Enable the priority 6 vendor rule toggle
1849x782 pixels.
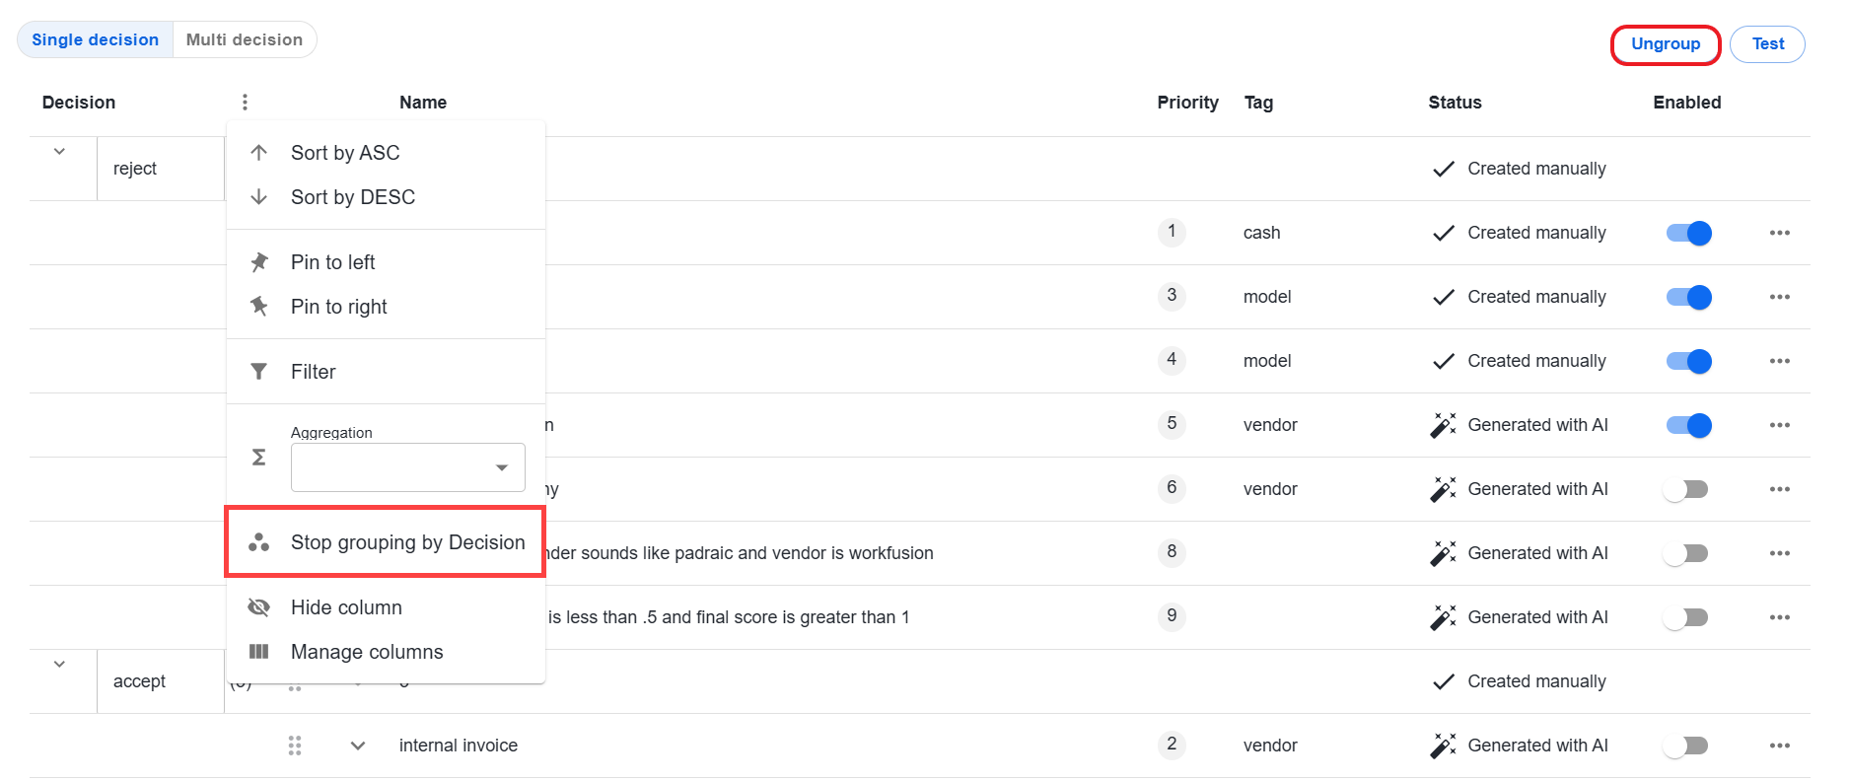pyautogui.click(x=1686, y=489)
